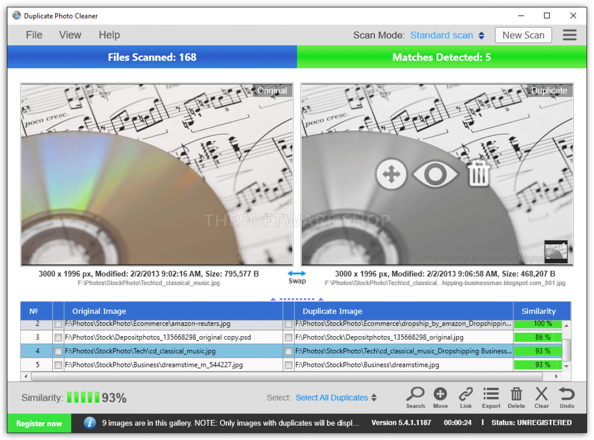Click the Original preview image
The image size is (594, 440).
pyautogui.click(x=157, y=174)
